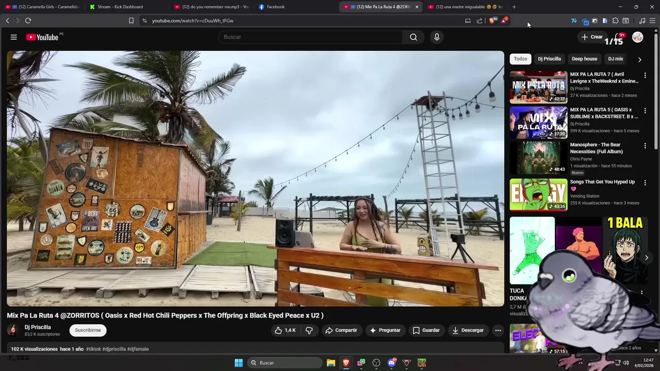Open Songs That Get You Hyped Up thumbnail
Viewport: 660px width, 371px height.
tap(538, 195)
